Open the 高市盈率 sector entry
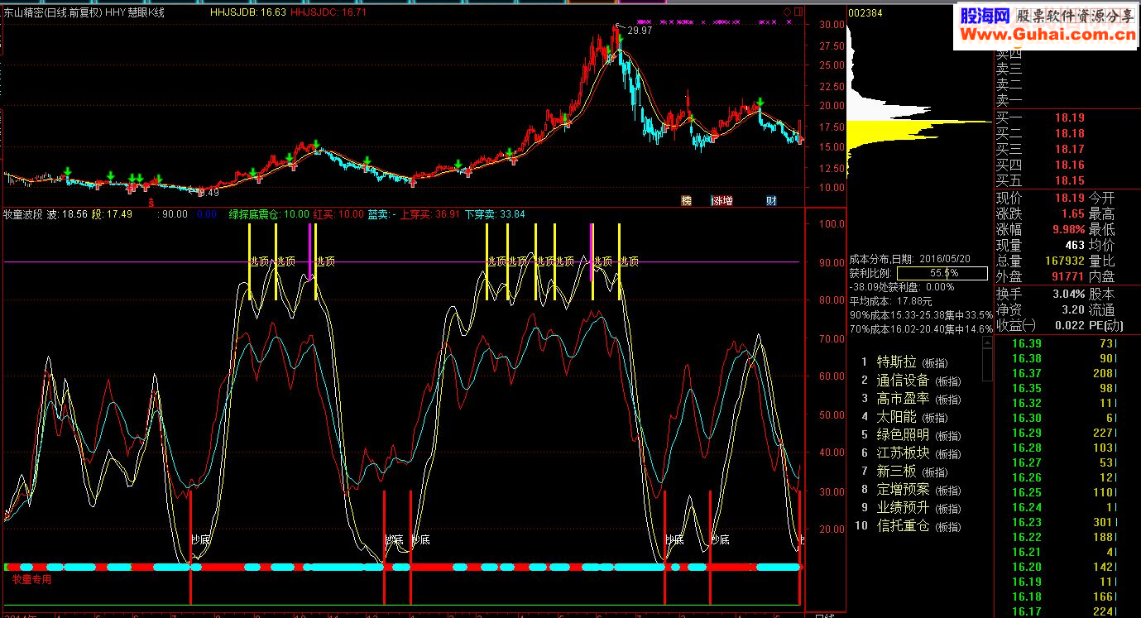This screenshot has height=618, width=1141. pyautogui.click(x=913, y=399)
